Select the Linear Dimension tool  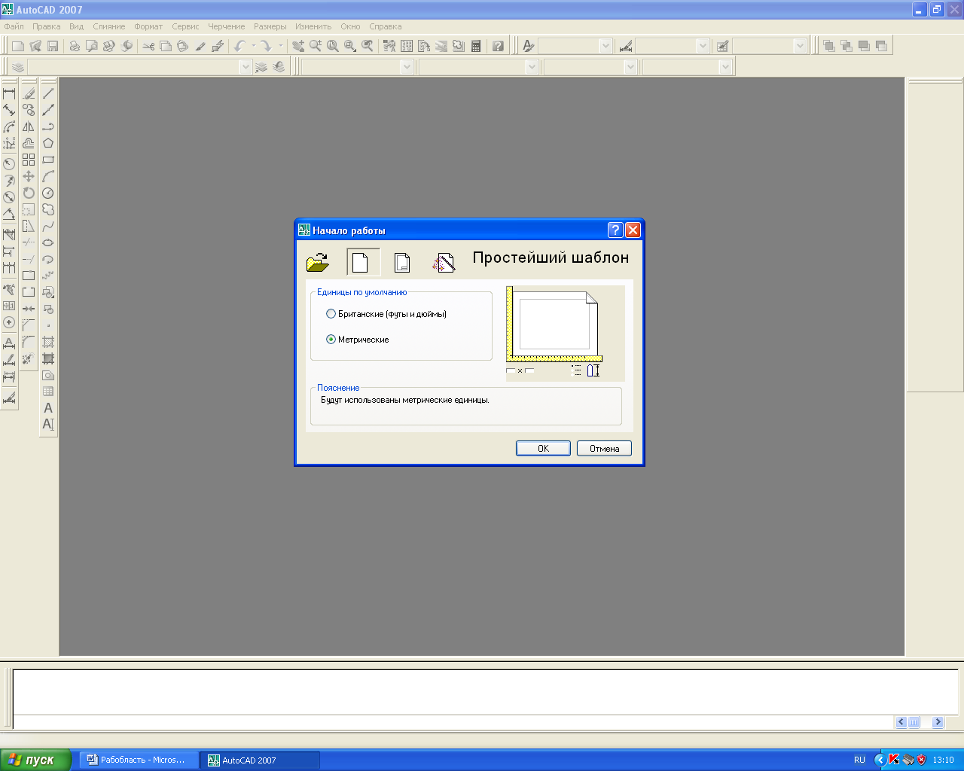tap(9, 93)
